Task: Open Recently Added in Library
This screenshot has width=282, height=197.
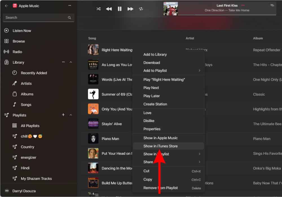Action: pos(34,73)
